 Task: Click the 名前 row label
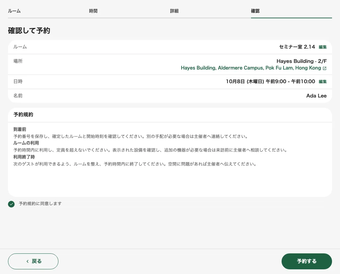18,96
